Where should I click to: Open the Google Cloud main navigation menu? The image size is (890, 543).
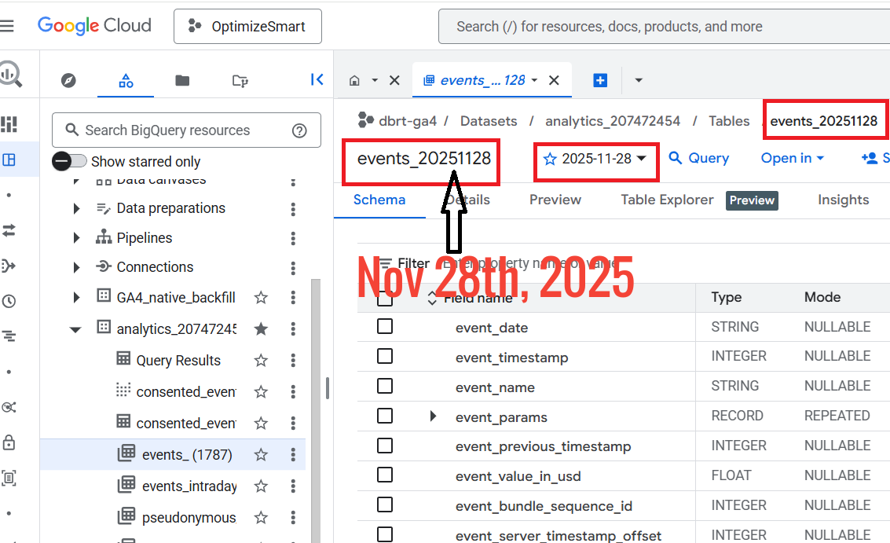[x=8, y=26]
